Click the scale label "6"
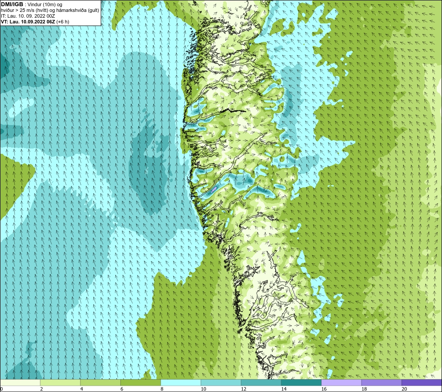442x392 pixels. [x=122, y=389]
